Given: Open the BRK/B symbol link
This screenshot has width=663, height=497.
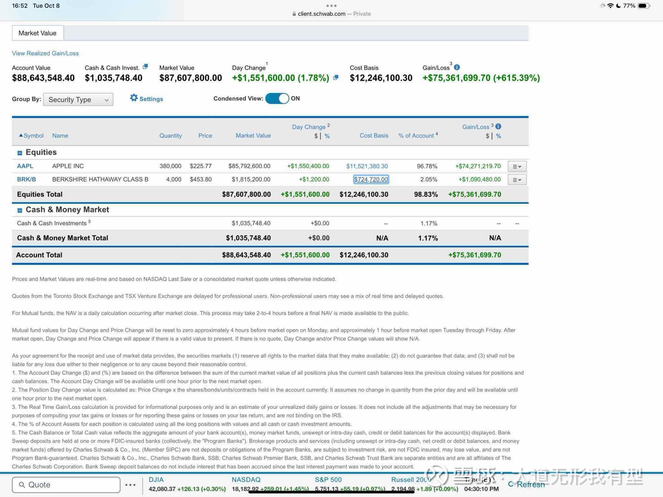Looking at the screenshot, I should tap(27, 179).
